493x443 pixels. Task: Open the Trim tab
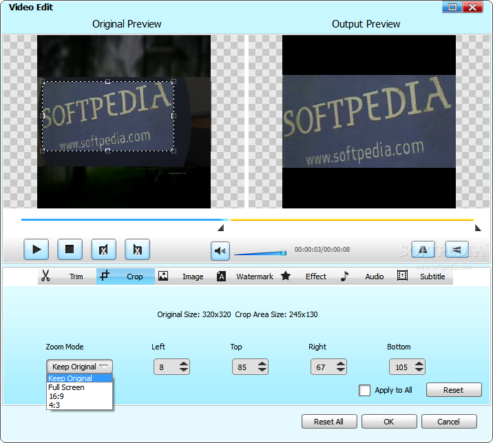(x=67, y=277)
